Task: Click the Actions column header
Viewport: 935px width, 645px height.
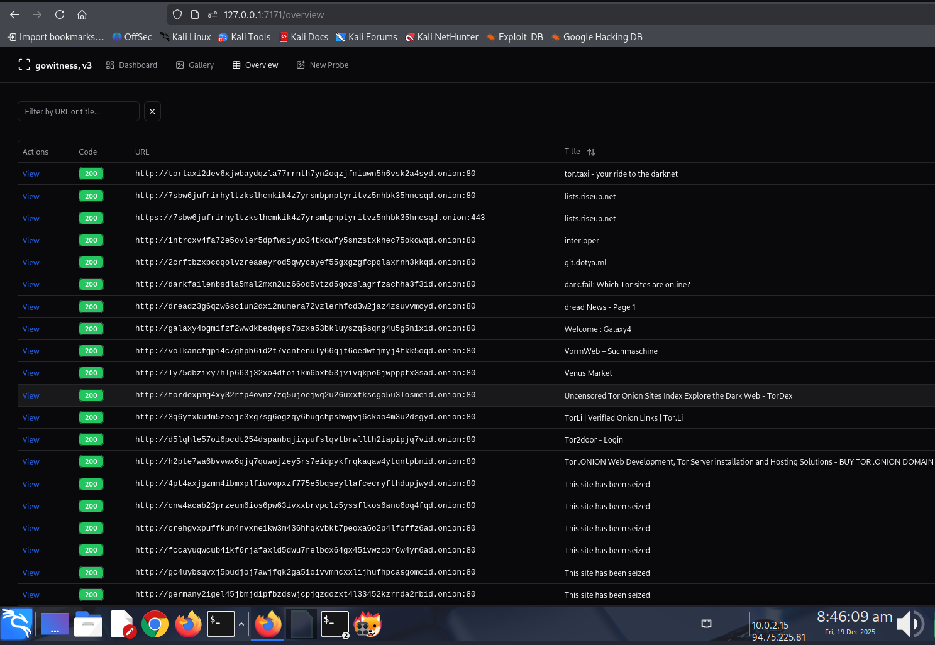Action: tap(35, 152)
